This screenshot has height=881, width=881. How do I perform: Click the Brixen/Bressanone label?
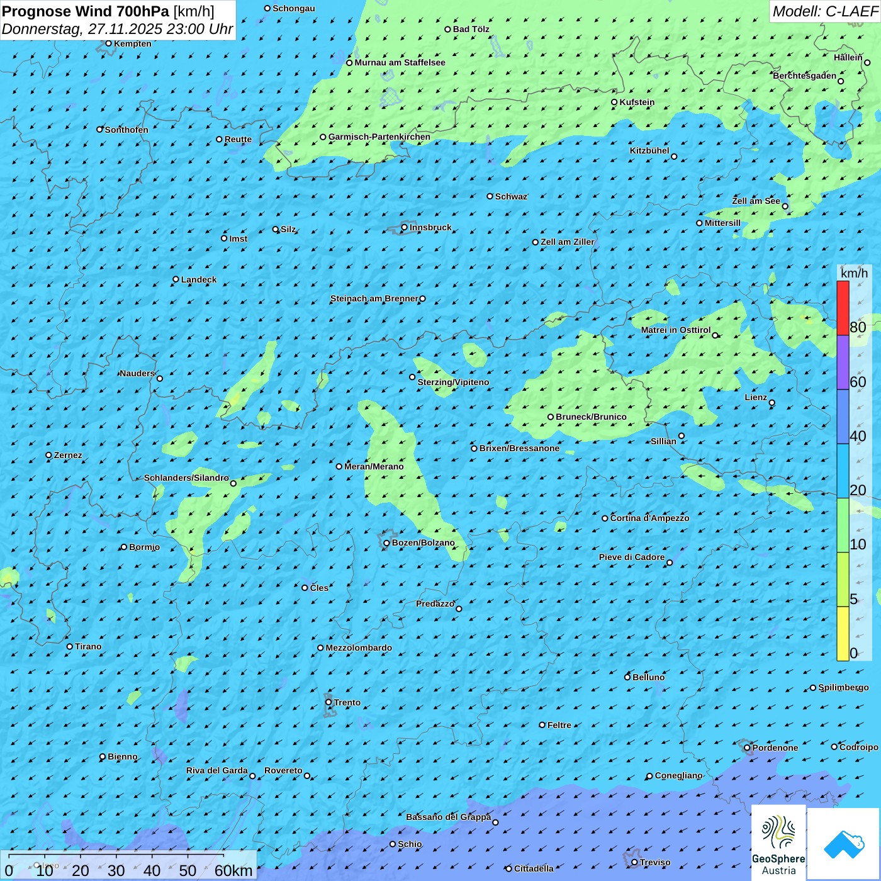click(x=519, y=448)
